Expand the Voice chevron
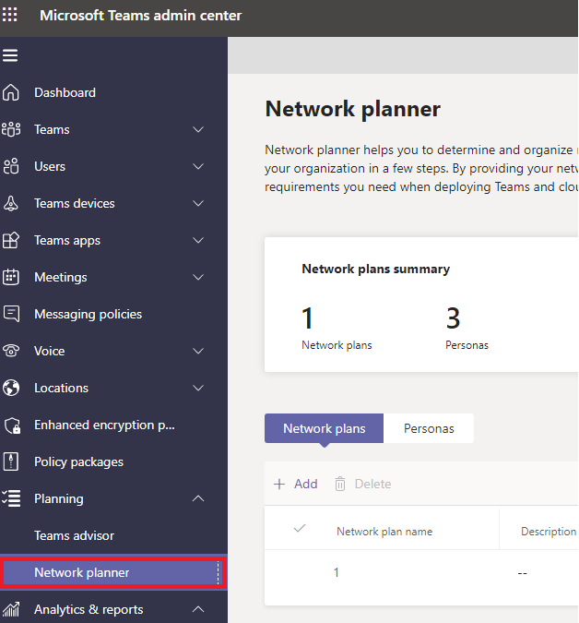 (198, 351)
